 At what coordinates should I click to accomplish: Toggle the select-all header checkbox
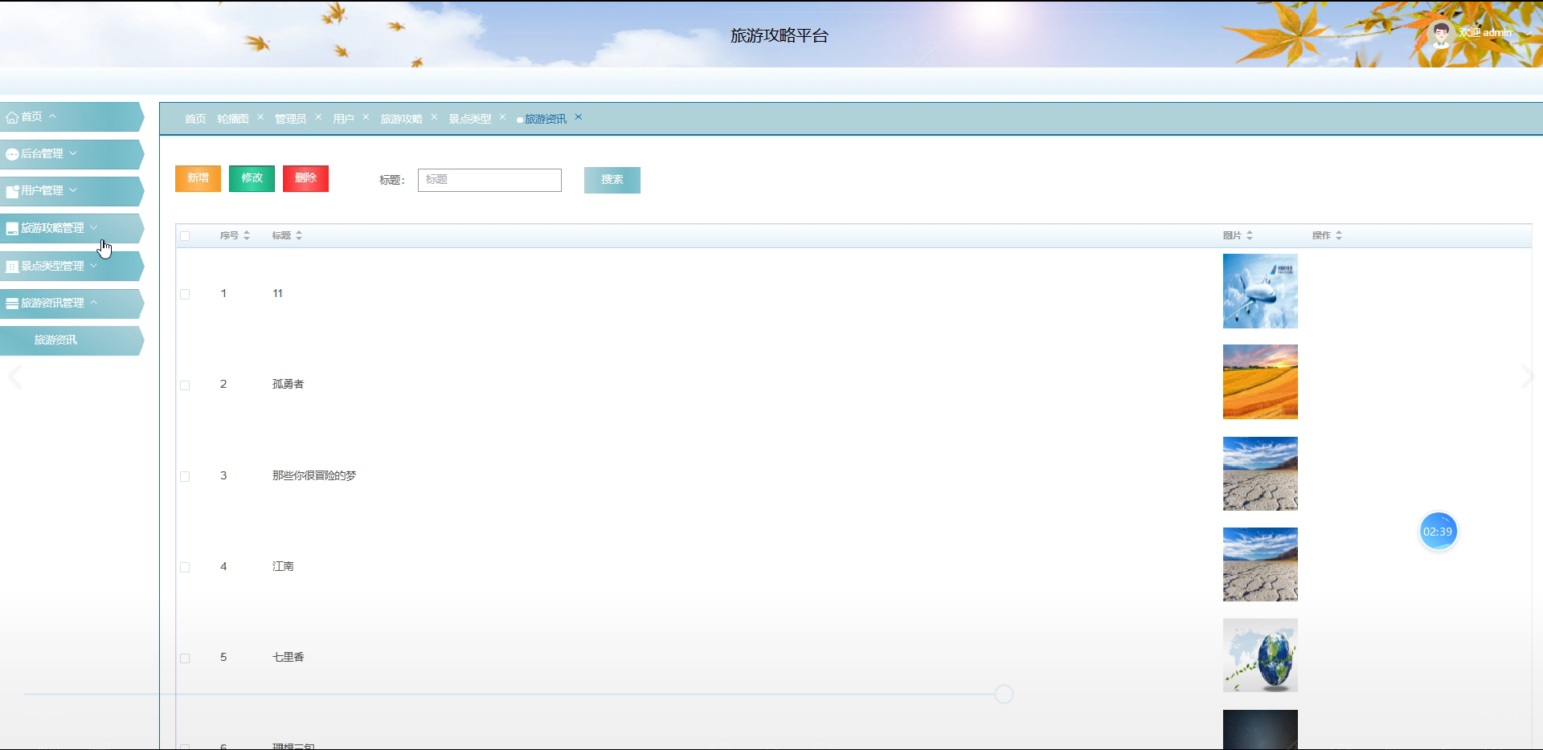point(185,236)
